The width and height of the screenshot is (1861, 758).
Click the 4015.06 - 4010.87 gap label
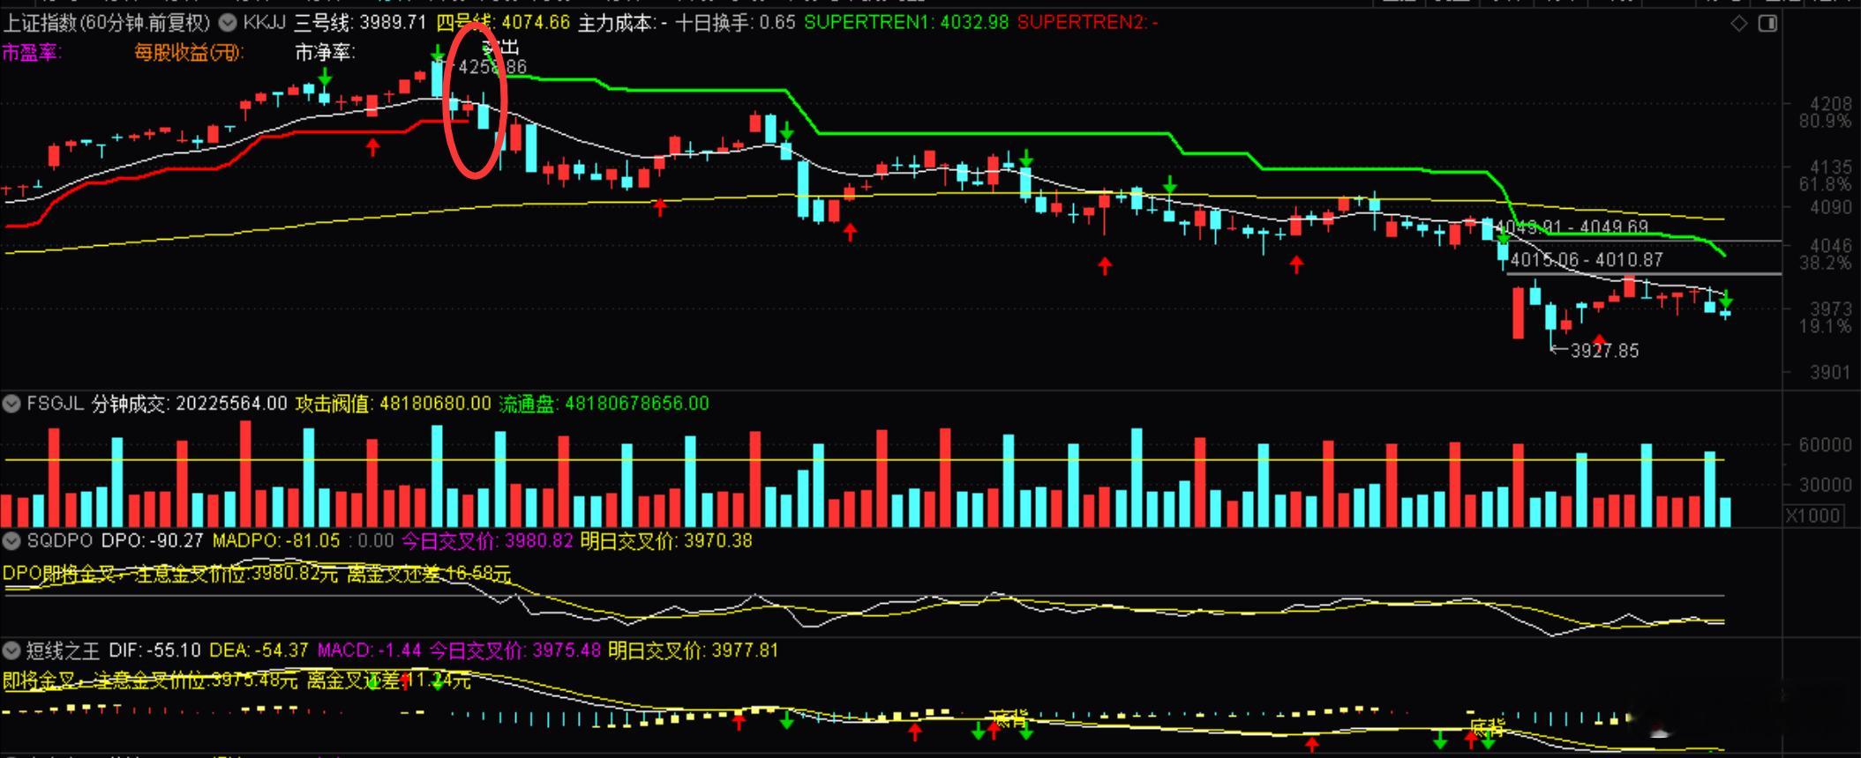tap(1587, 260)
